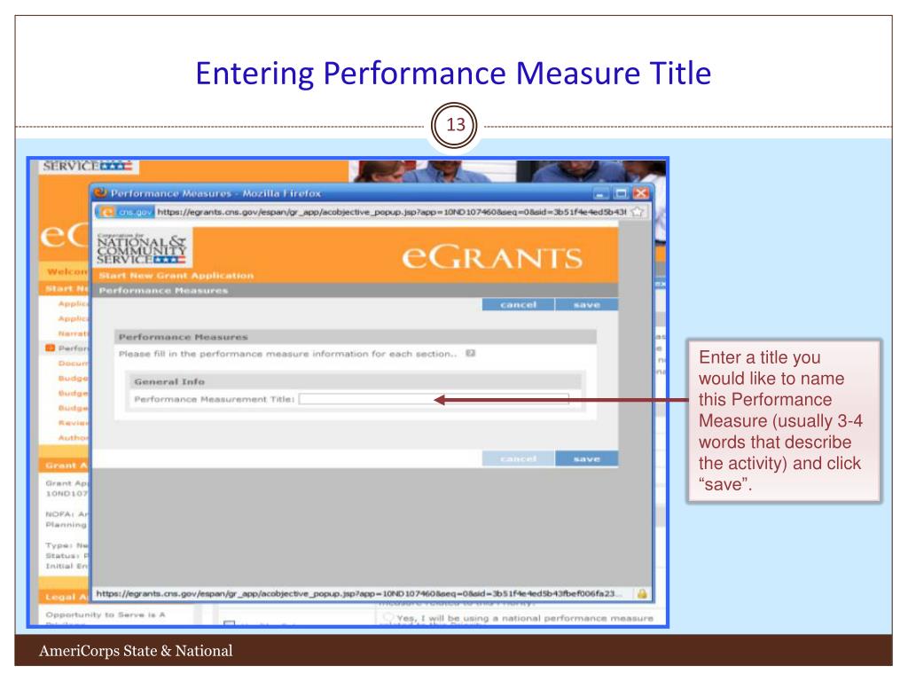
Task: Click the Firefox logo in popup title bar
Action: pos(101,192)
